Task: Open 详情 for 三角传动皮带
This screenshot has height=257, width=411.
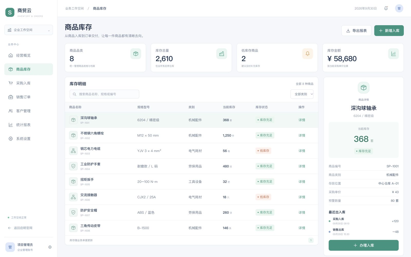Action: pos(302,228)
